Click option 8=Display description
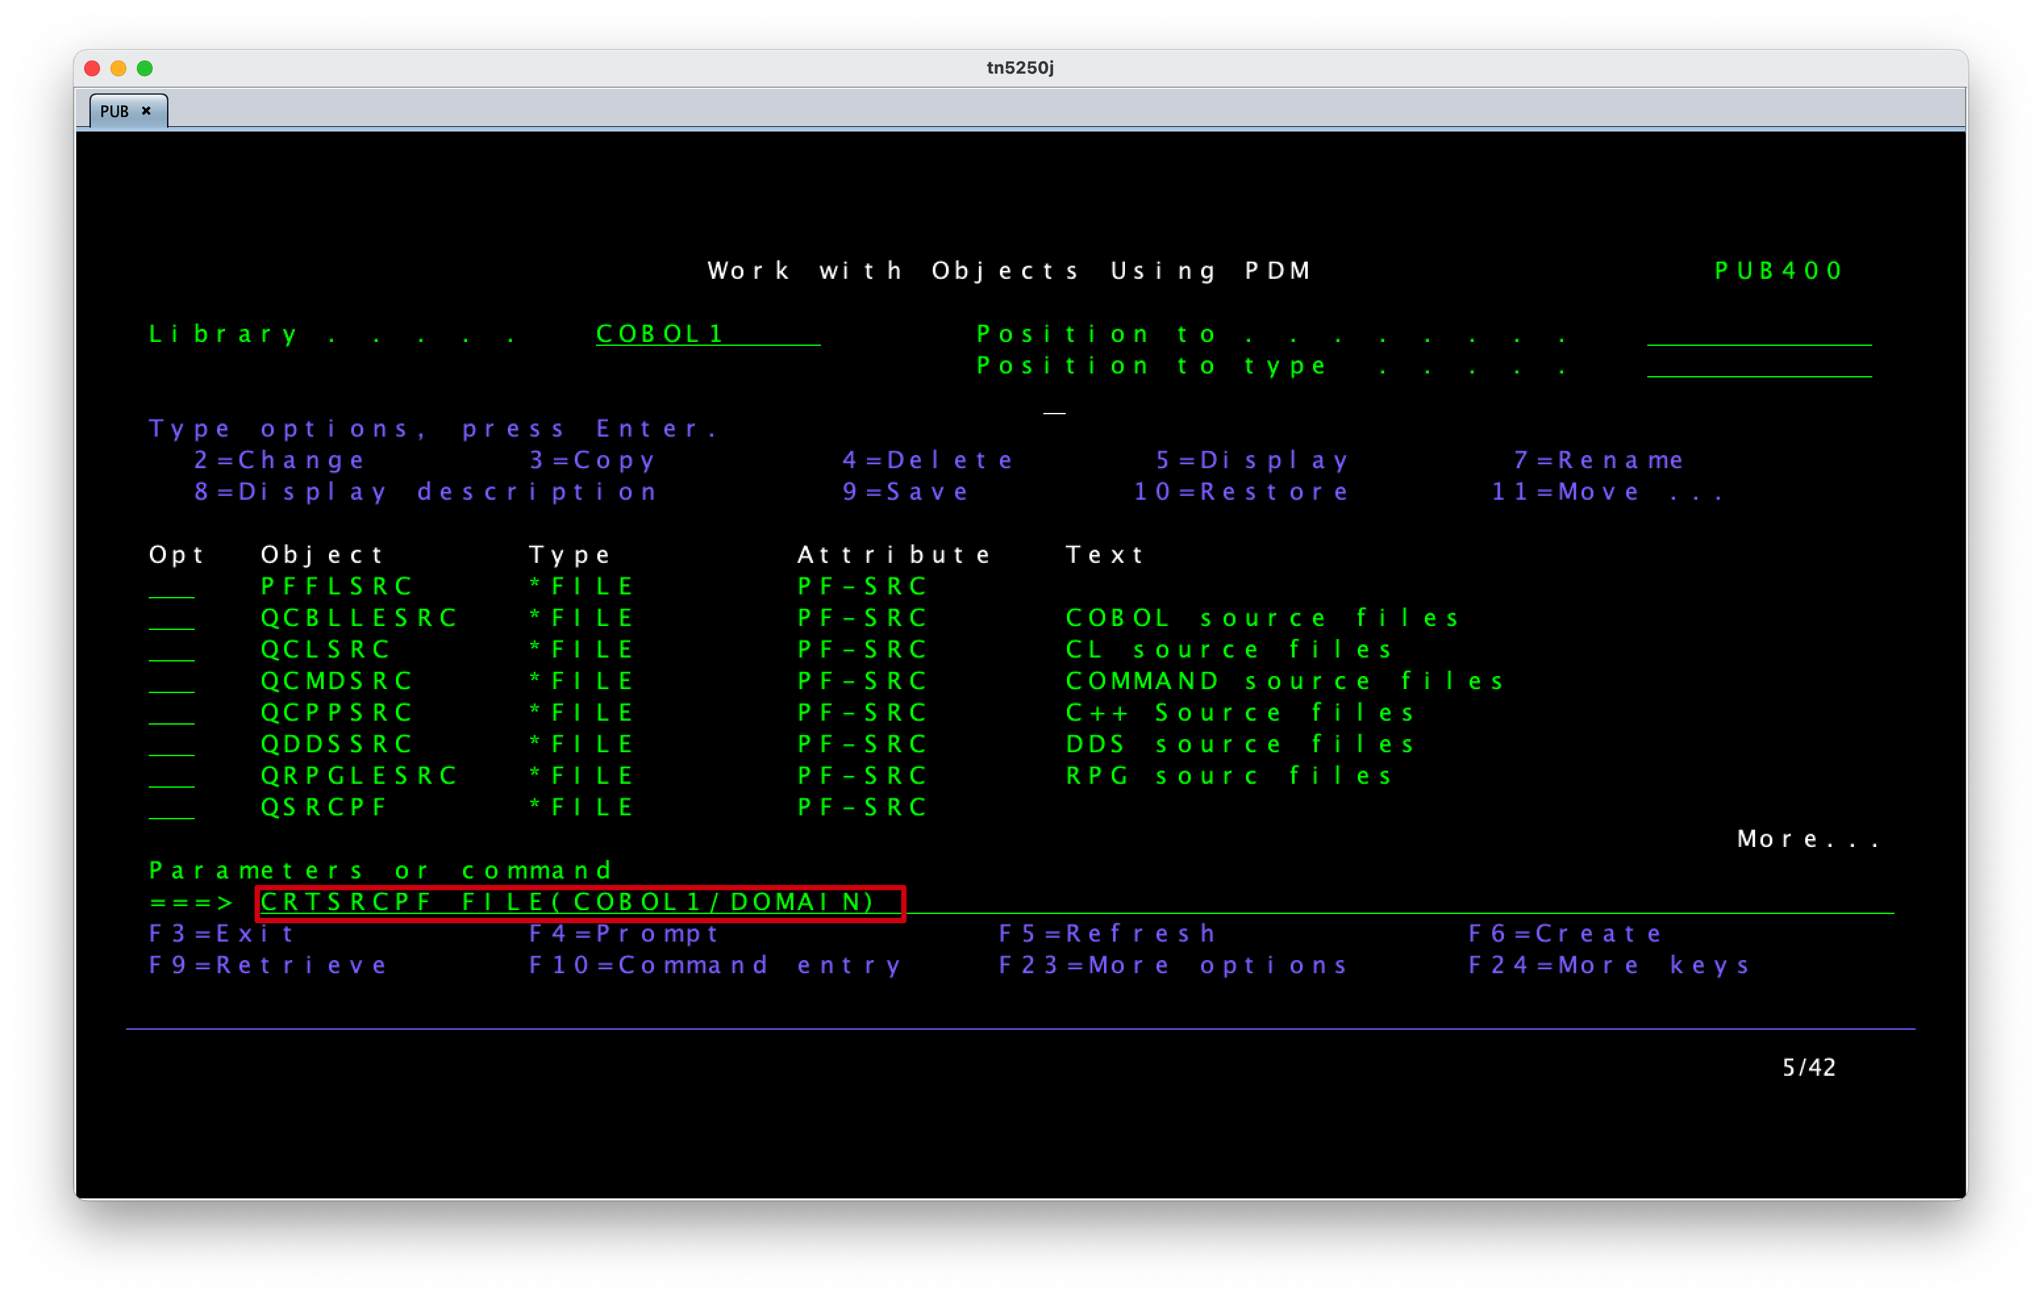This screenshot has height=1298, width=2042. 425,492
